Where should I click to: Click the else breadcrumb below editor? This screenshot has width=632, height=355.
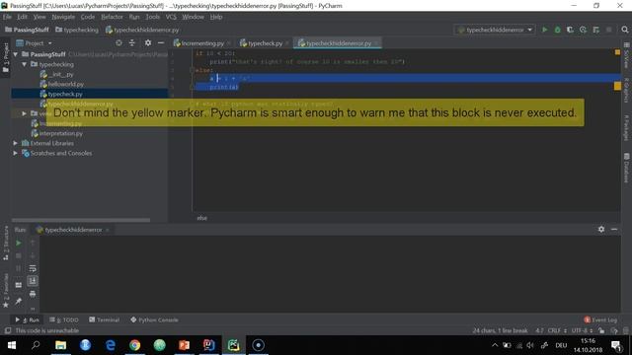[x=201, y=218]
